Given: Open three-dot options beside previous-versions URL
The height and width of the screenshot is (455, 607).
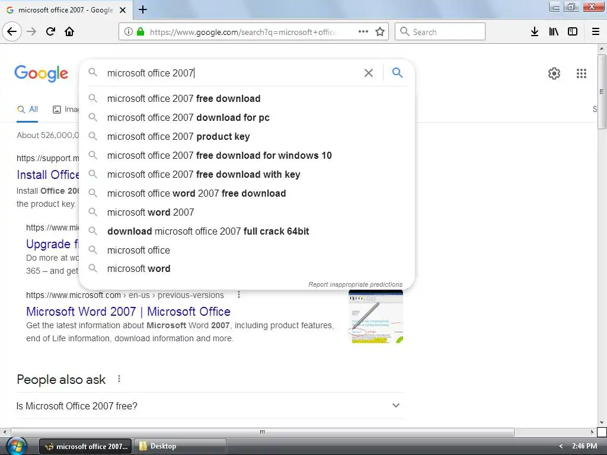Looking at the screenshot, I should pyautogui.click(x=239, y=295).
